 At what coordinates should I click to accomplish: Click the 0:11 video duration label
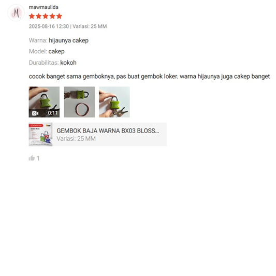pyautogui.click(x=53, y=113)
